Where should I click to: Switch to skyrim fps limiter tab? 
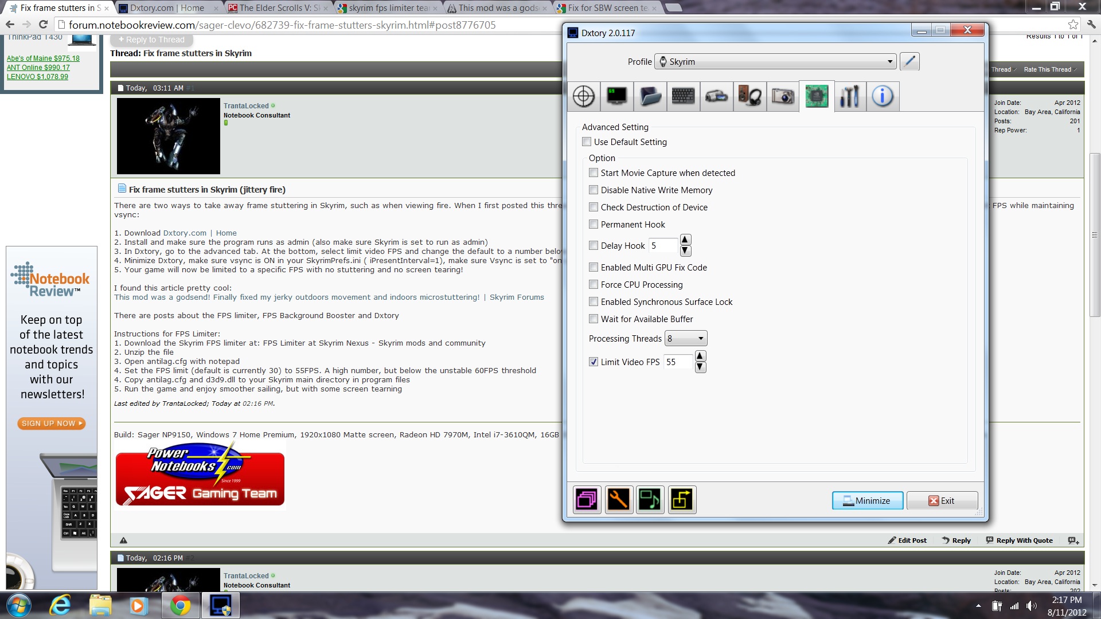pyautogui.click(x=389, y=8)
